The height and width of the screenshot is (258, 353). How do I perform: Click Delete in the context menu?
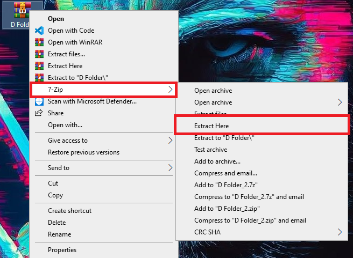[x=57, y=223]
